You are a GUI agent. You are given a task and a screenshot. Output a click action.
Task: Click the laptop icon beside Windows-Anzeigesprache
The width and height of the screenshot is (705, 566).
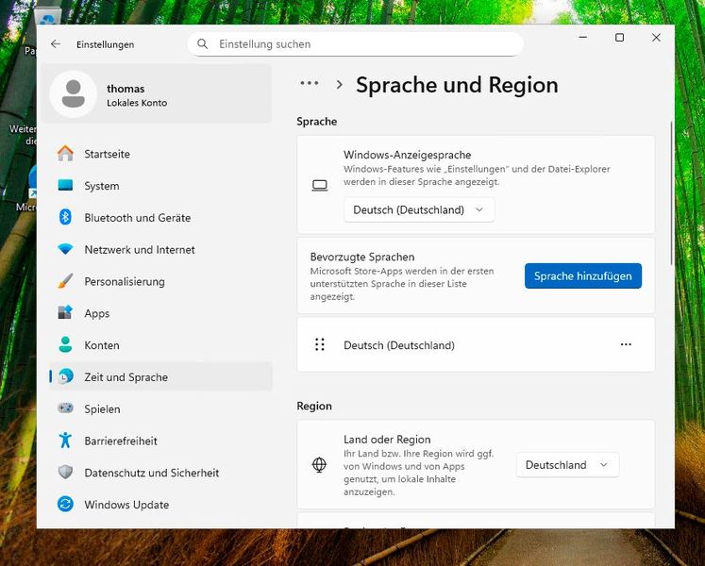click(320, 185)
